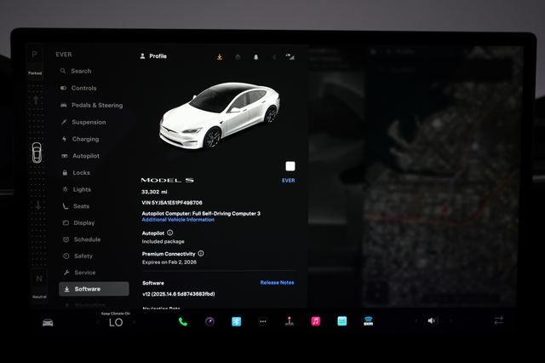
Task: Show Autopilot package info icon
Action: [170, 233]
